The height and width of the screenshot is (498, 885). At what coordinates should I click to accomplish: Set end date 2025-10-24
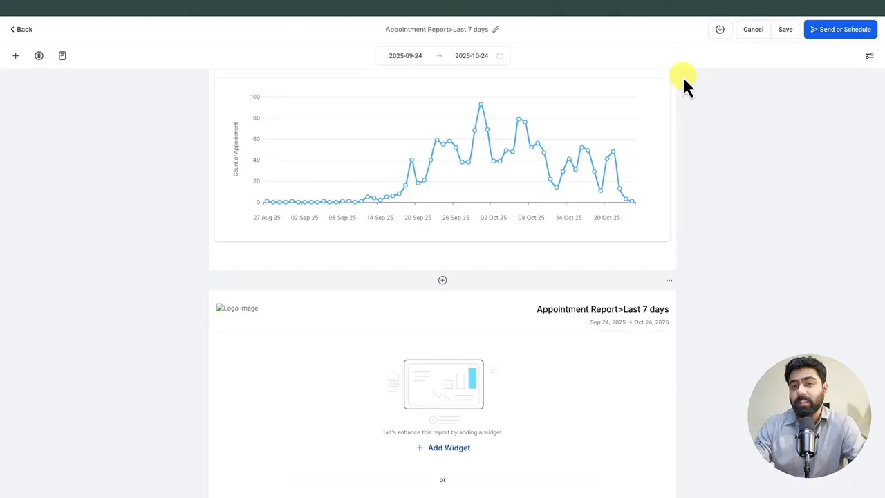tap(472, 55)
